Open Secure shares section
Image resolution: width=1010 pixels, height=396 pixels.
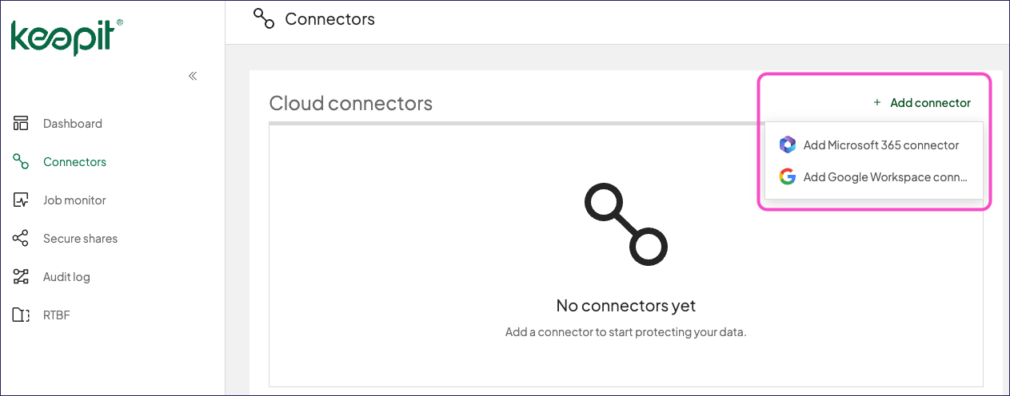[80, 238]
